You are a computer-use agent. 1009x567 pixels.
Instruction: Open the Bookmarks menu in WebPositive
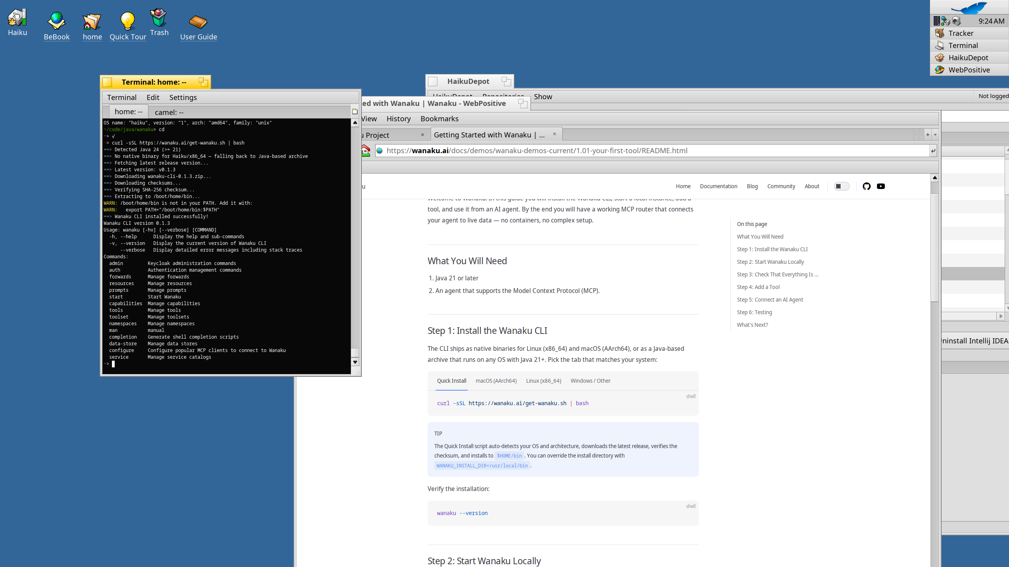point(439,119)
